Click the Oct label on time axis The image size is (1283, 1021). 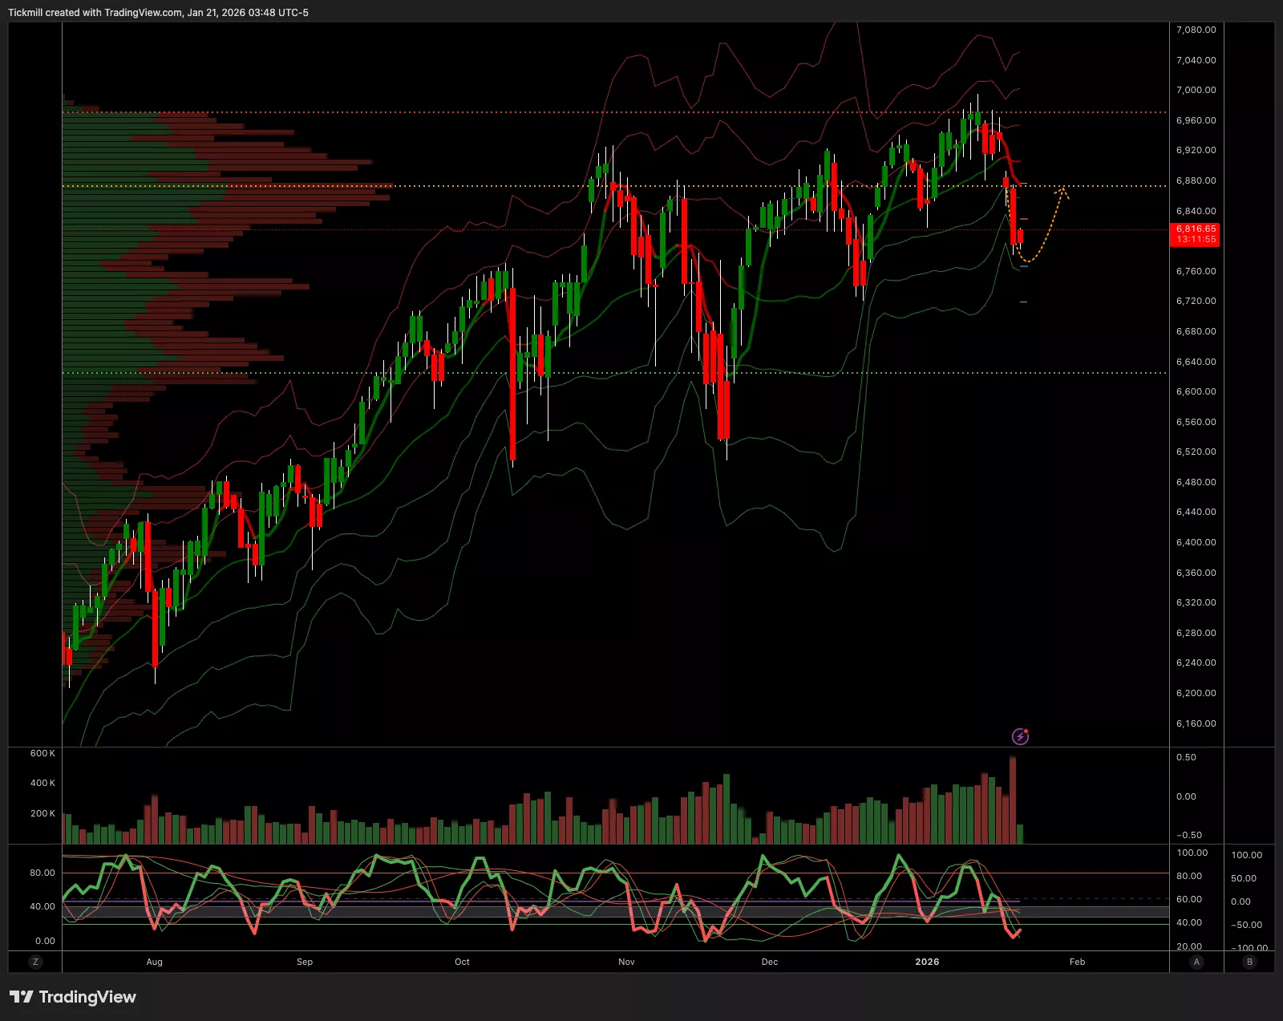[x=462, y=962]
